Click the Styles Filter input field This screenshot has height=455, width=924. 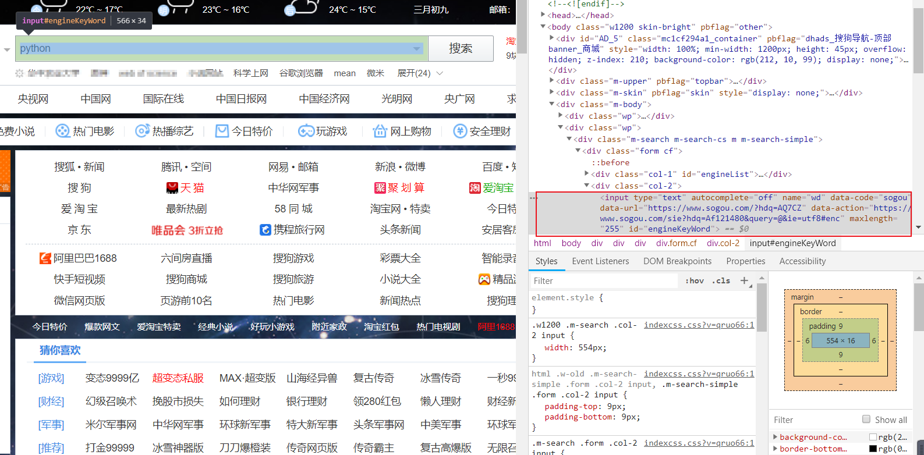tap(603, 281)
